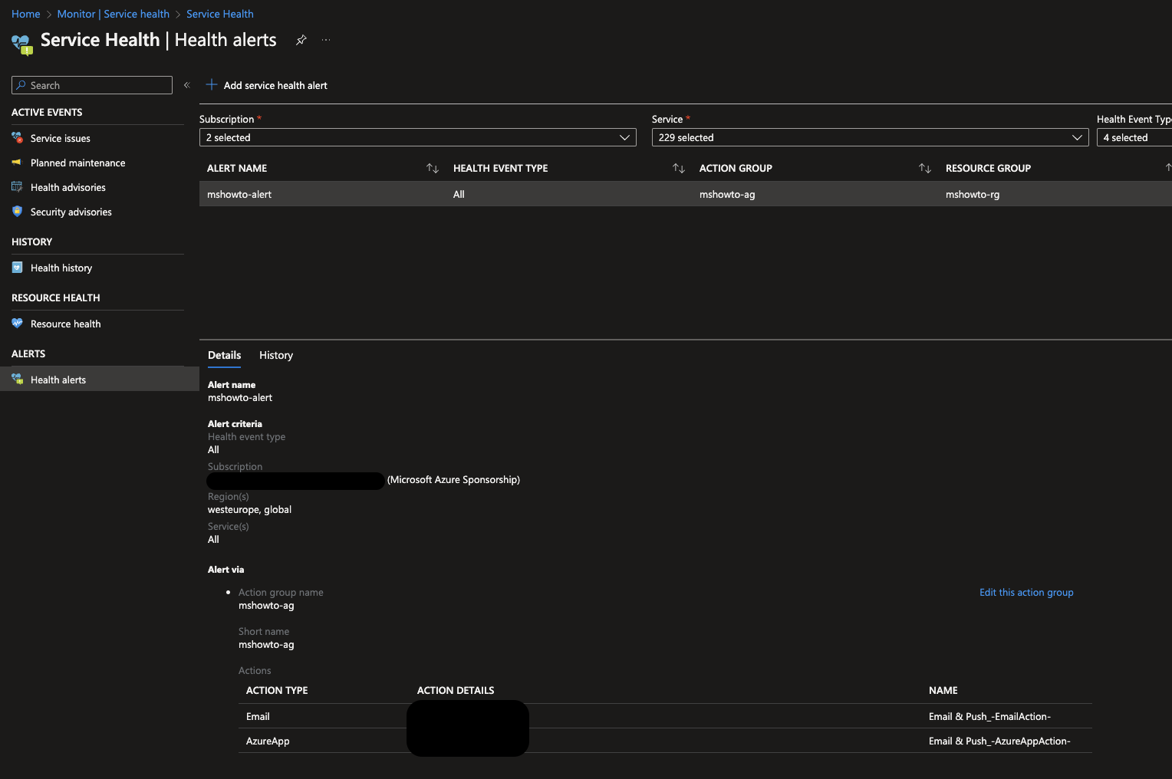This screenshot has height=779, width=1172.
Task: Open Security advisories in sidebar
Action: pyautogui.click(x=71, y=212)
